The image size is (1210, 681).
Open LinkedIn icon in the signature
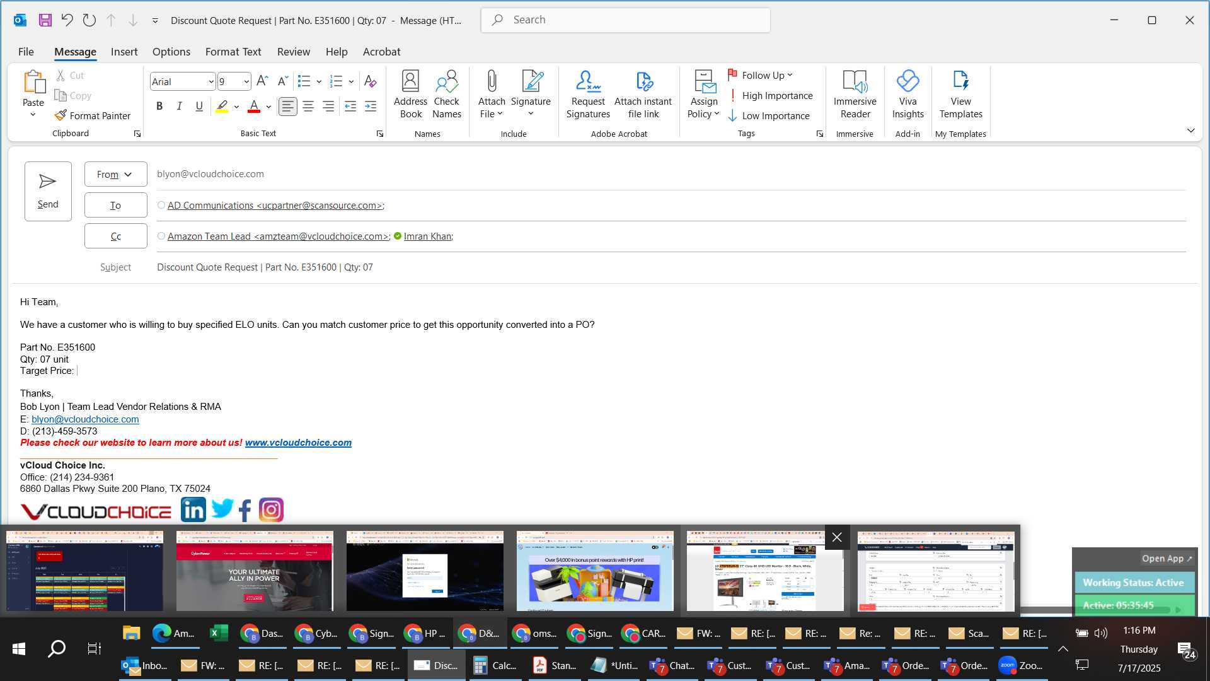point(193,509)
